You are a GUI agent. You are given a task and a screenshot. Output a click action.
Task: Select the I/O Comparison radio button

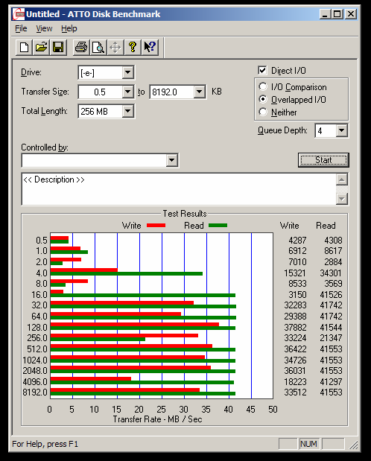tap(263, 86)
